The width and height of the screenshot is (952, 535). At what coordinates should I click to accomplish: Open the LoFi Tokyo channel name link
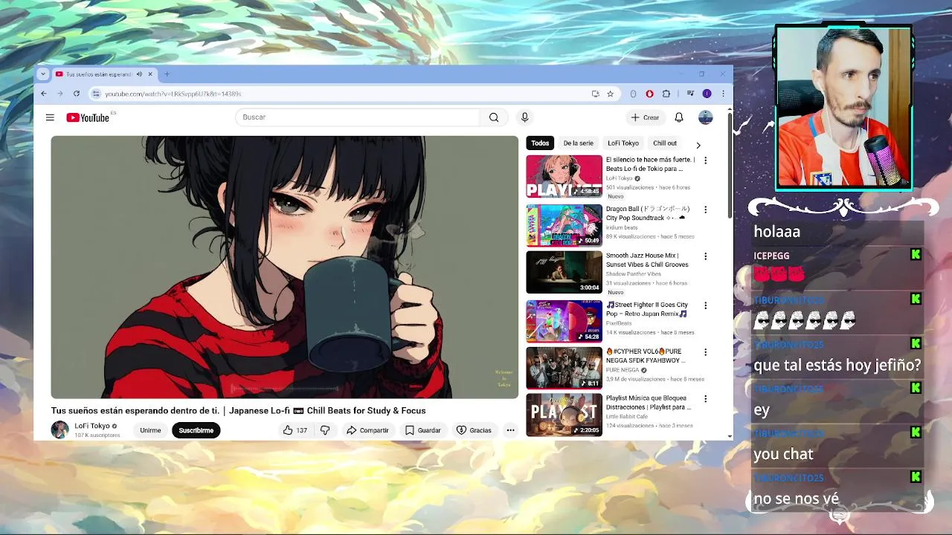point(91,426)
